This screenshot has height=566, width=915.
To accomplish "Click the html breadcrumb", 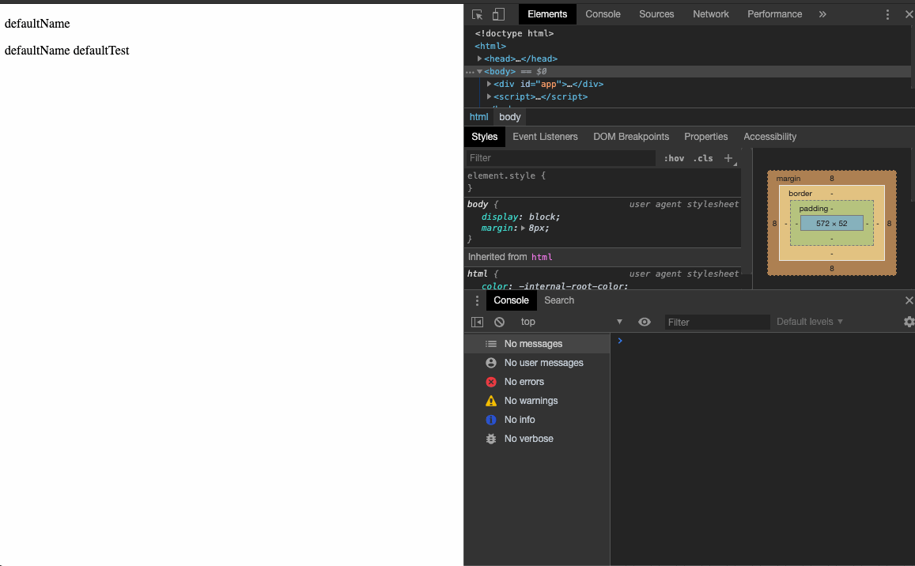I will pyautogui.click(x=478, y=117).
